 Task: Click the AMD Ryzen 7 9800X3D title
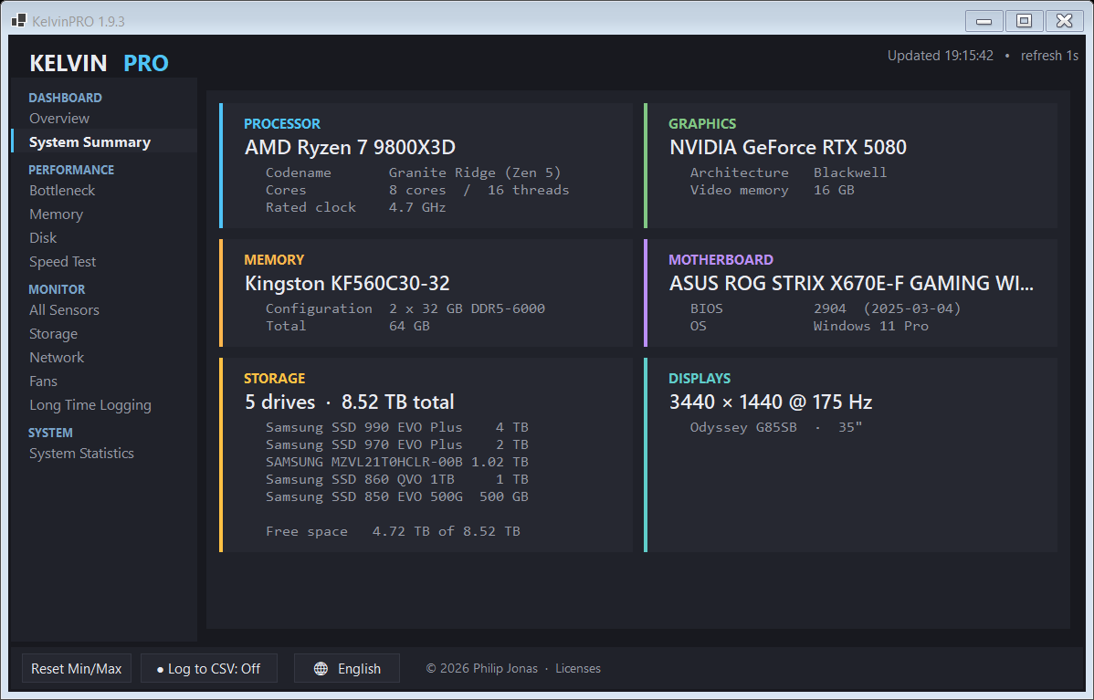coord(351,148)
